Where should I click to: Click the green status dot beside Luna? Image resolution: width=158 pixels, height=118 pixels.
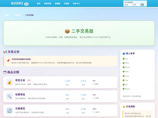[x=123, y=76]
